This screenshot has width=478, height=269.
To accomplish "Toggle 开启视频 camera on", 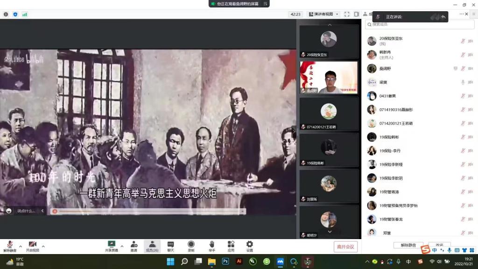I will click(32, 246).
